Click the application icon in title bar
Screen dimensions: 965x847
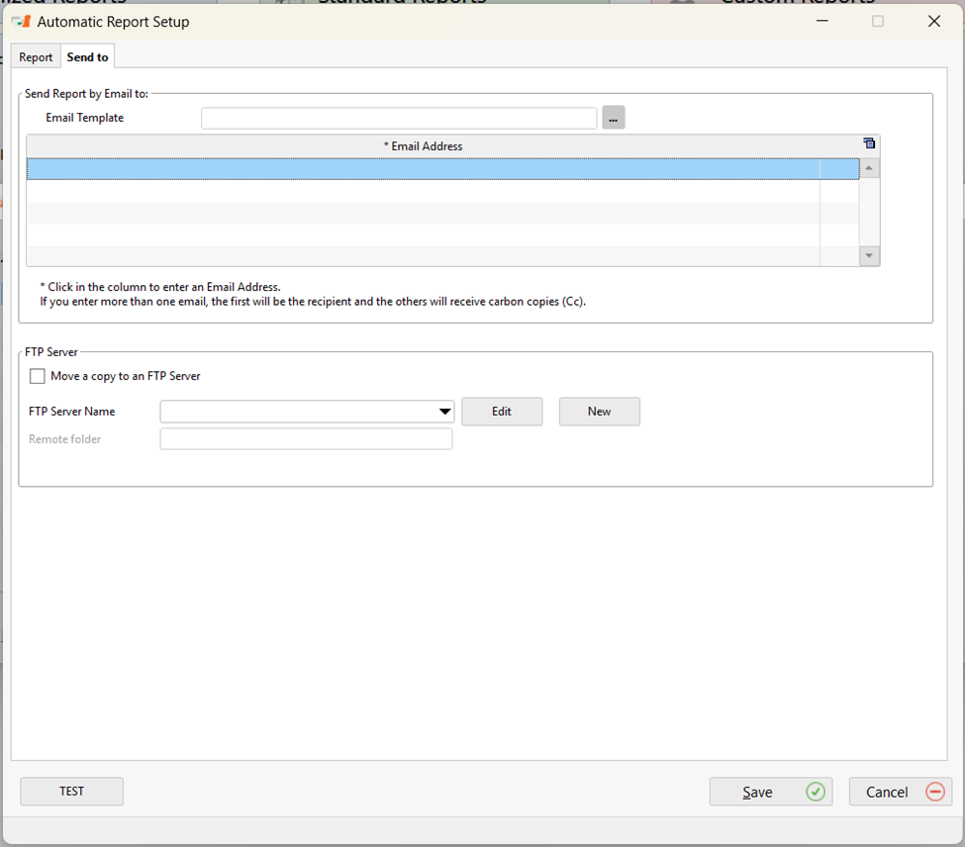click(x=21, y=21)
